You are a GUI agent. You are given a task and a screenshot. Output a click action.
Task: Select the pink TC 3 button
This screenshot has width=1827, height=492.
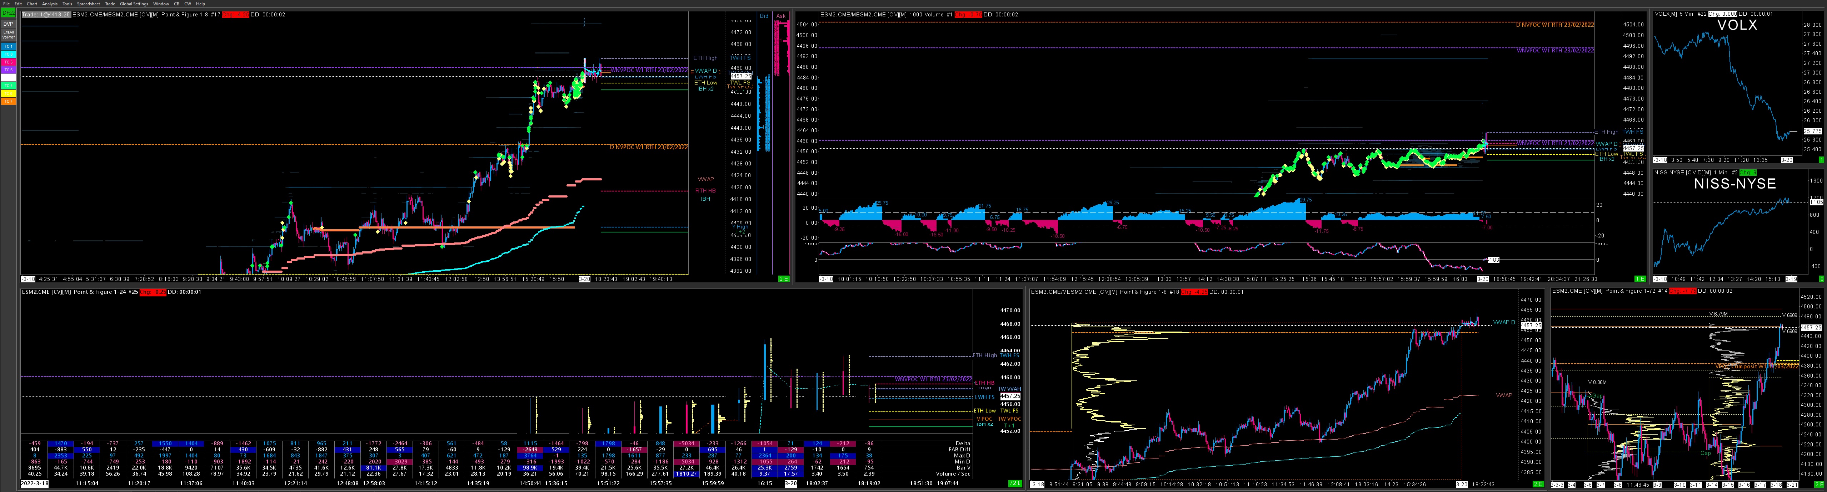9,62
